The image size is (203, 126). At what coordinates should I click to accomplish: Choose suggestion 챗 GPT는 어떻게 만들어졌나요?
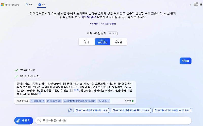click(x=91, y=110)
